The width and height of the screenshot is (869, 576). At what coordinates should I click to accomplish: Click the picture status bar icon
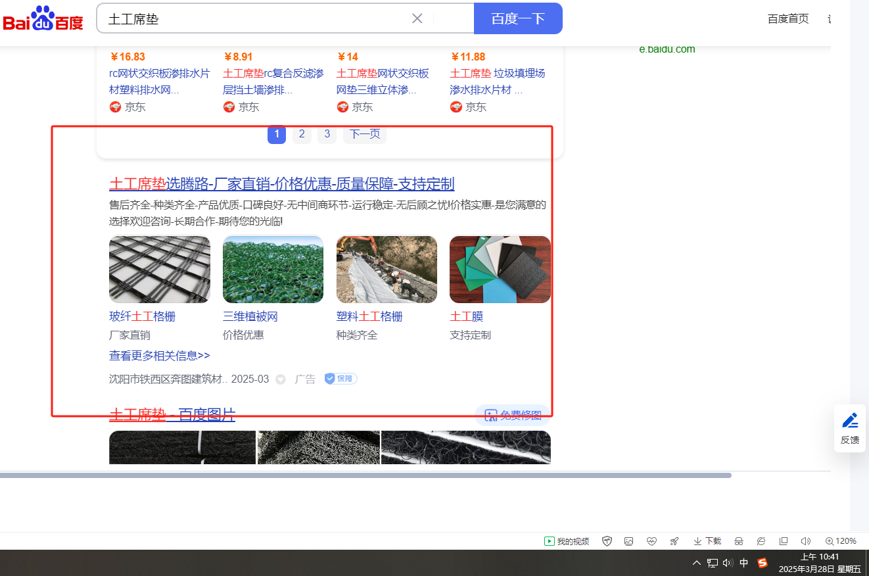(x=629, y=541)
